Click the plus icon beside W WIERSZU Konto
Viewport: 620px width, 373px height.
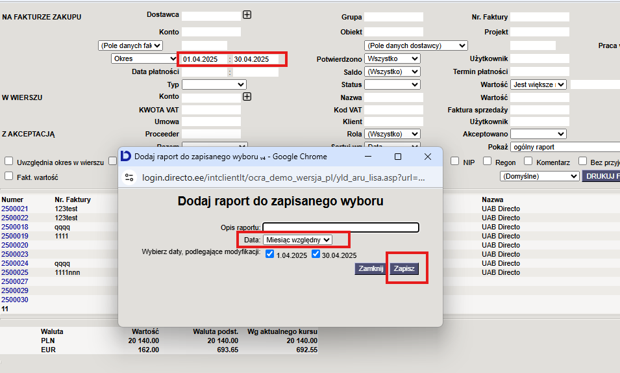coord(247,97)
